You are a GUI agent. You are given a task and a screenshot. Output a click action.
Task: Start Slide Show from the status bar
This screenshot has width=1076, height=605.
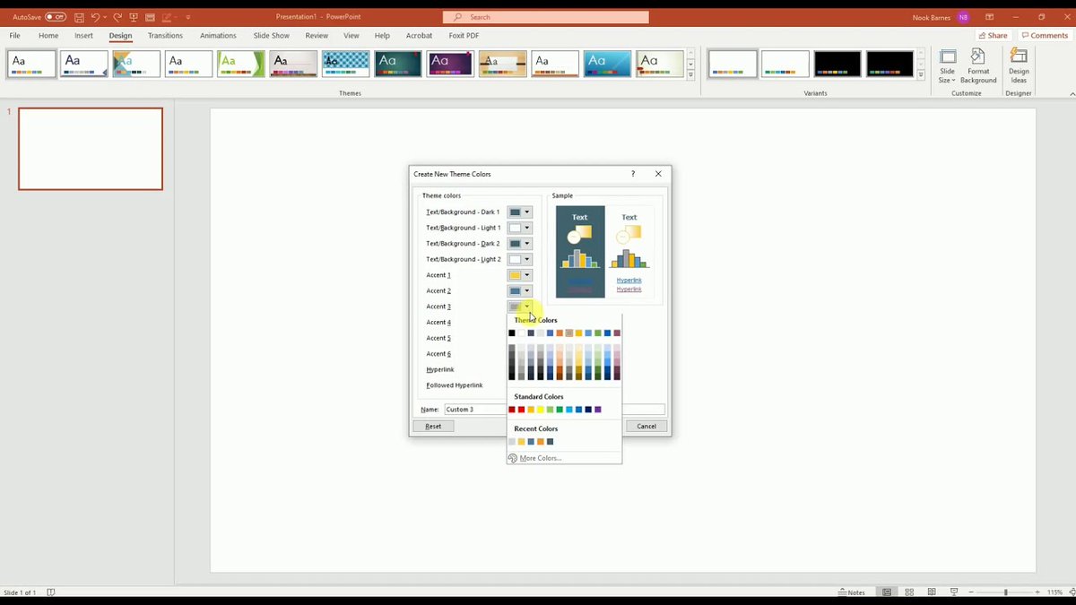[x=954, y=592]
